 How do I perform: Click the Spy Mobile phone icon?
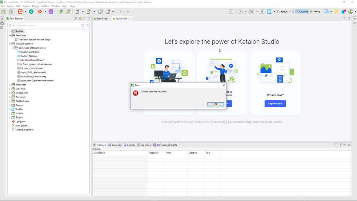(x=77, y=11)
